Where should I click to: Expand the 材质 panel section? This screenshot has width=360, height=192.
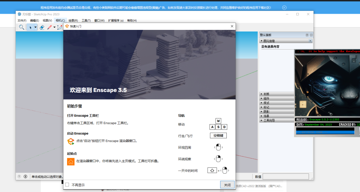coord(277,94)
